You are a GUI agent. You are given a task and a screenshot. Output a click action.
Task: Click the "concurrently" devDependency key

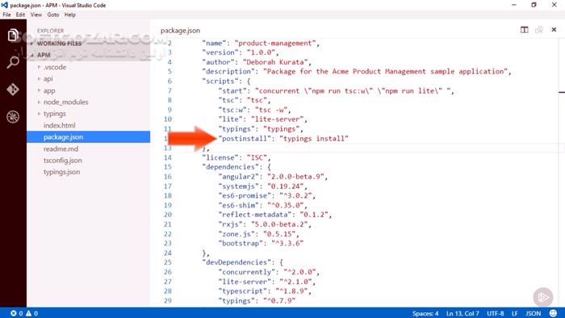coord(246,272)
